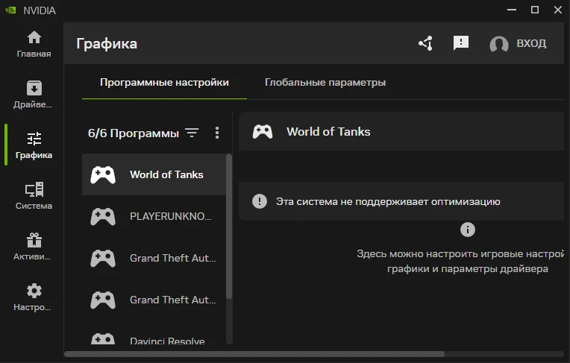Open the Система sidebar section
Image resolution: width=570 pixels, height=363 pixels.
point(34,196)
